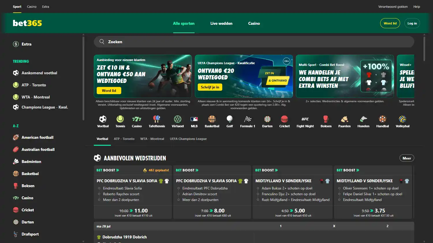Select Drafsport in sidebar A-Z list

26,234
